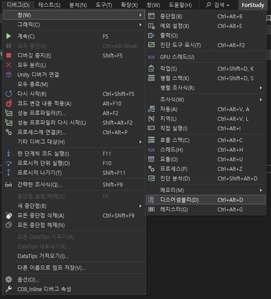Select 다른 이름으로 덤프 저장(V)... entry
Screen dimensions: 271x299
click(x=74, y=268)
